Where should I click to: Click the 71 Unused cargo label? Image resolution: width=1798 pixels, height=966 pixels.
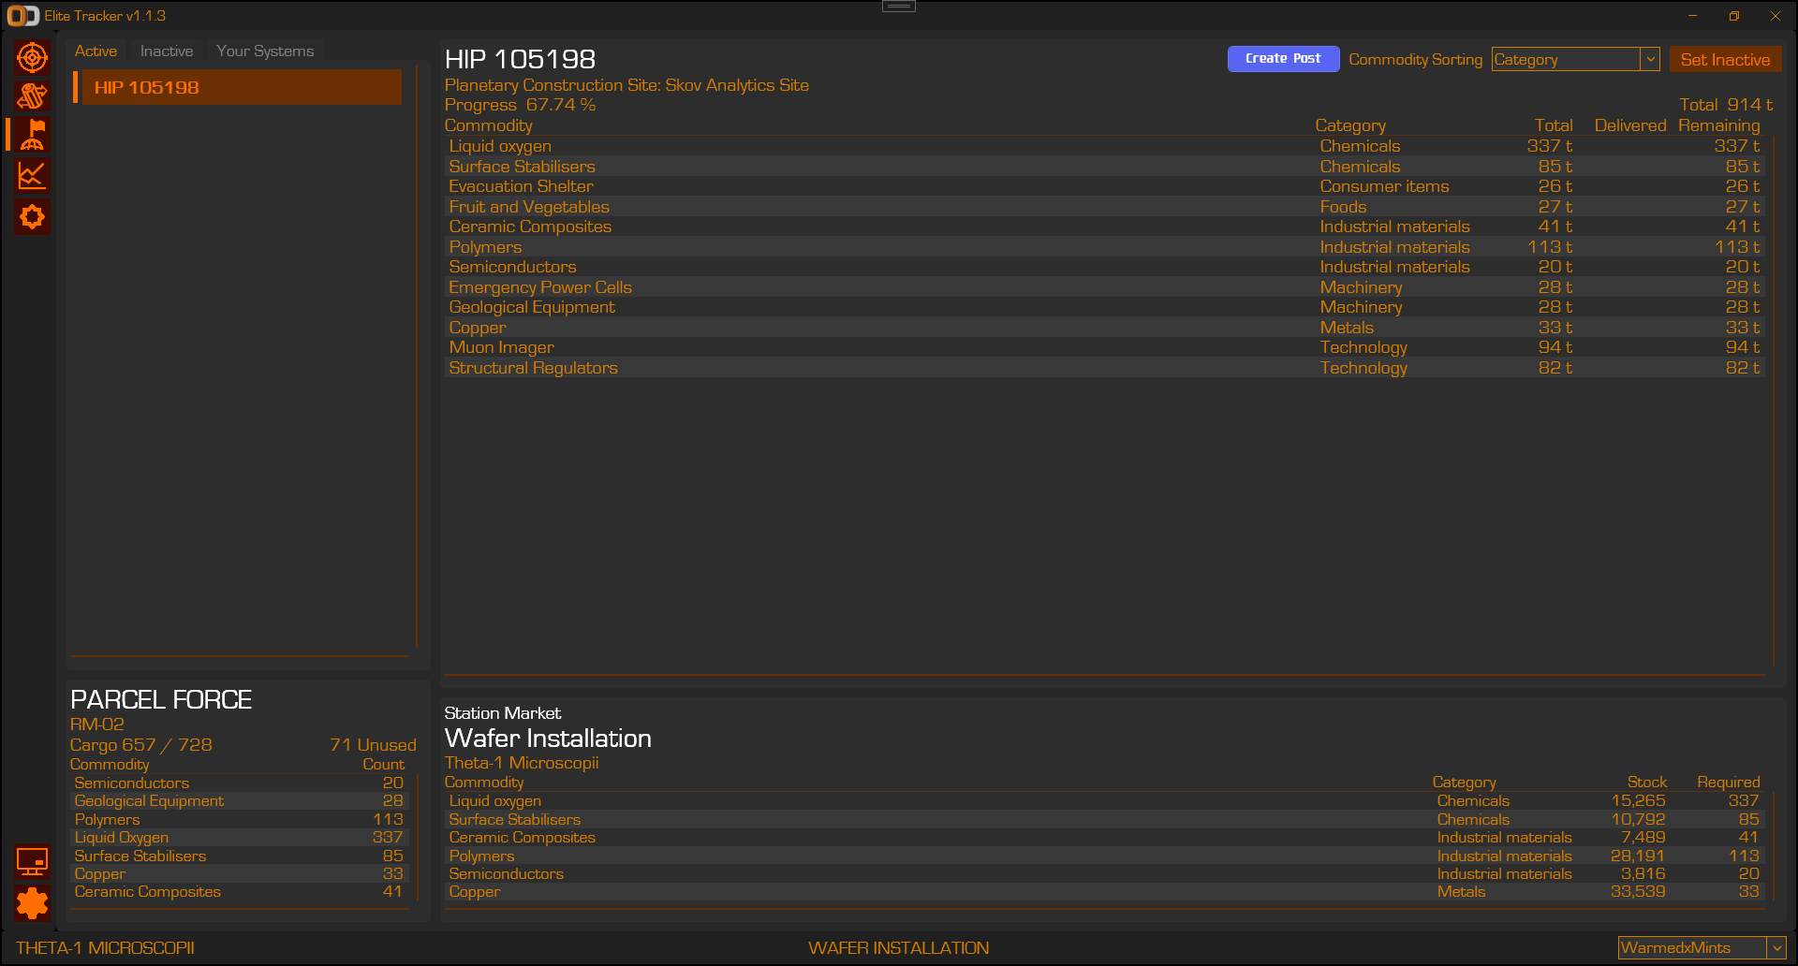[x=373, y=745]
